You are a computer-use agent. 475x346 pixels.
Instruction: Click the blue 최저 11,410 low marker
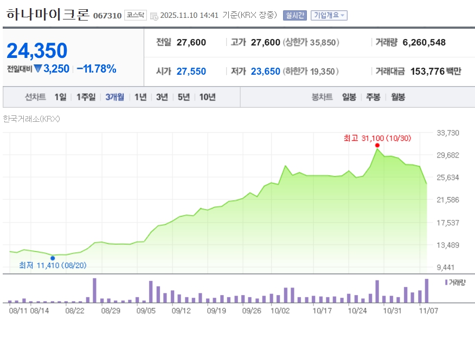pyautogui.click(x=53, y=258)
